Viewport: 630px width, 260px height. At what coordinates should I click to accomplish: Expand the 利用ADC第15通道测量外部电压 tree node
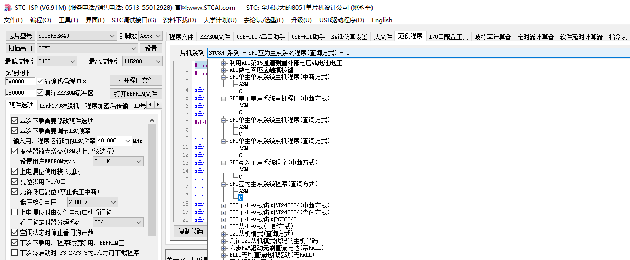[224, 63]
